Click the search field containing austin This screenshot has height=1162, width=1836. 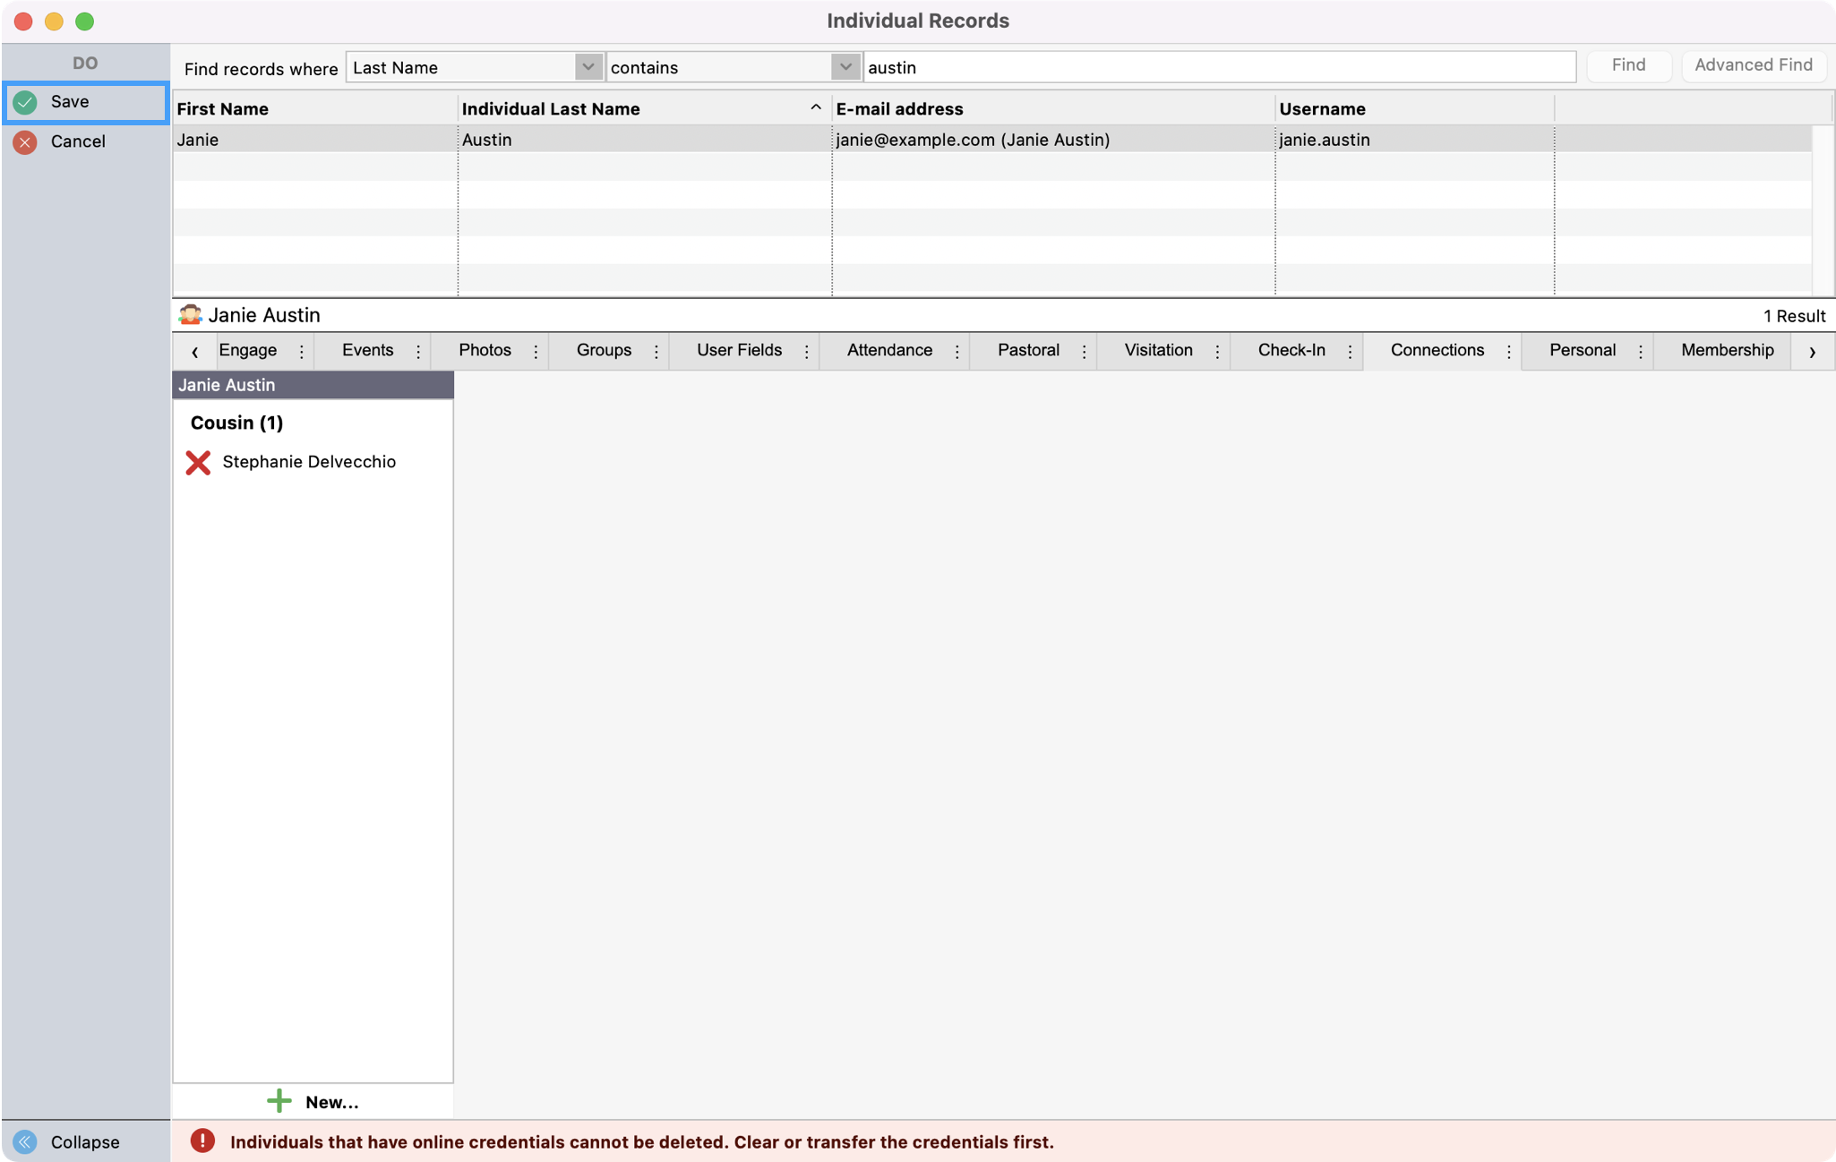[1218, 68]
